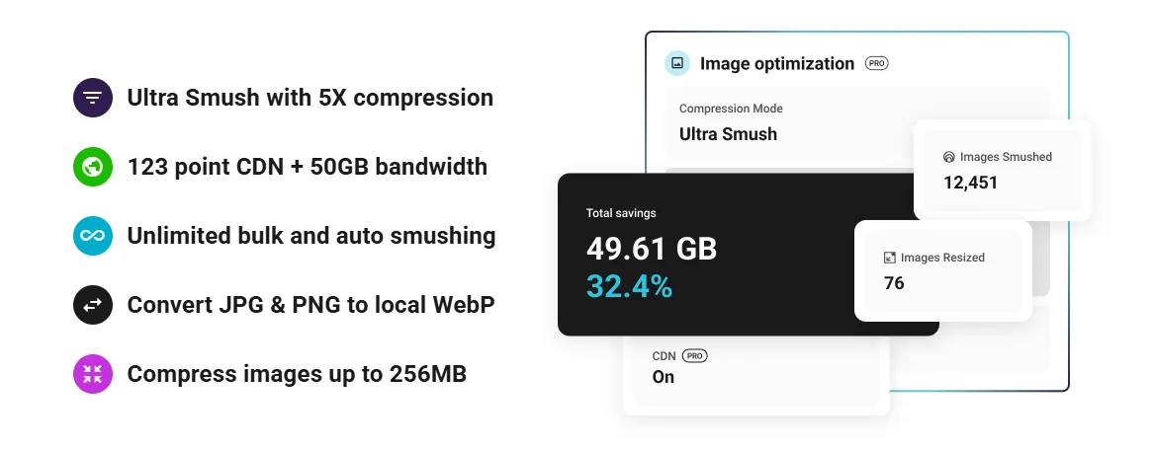Click the purple Ultra Smush filter icon
The width and height of the screenshot is (1153, 449).
pos(93,98)
